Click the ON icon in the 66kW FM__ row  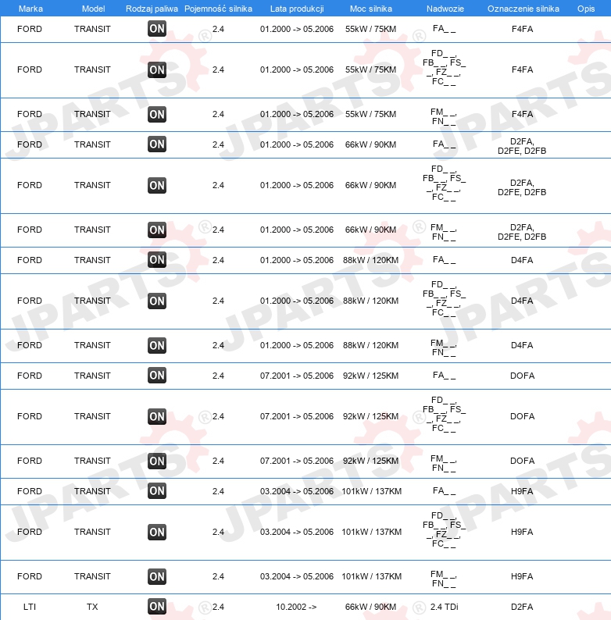[157, 230]
